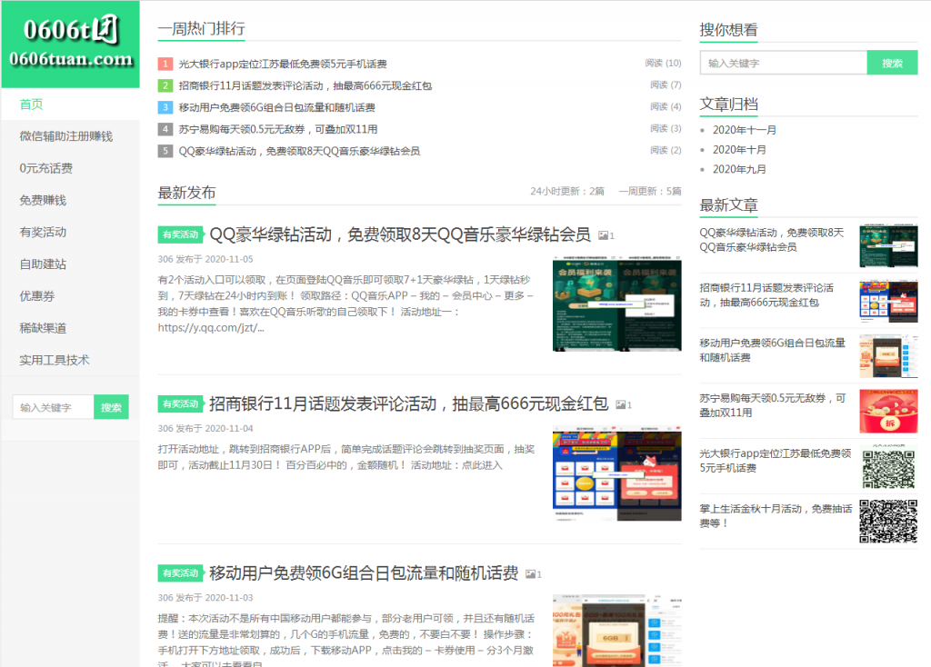Open sidebar thumbnail for 移动用户 article
The height and width of the screenshot is (667, 931).
888,356
